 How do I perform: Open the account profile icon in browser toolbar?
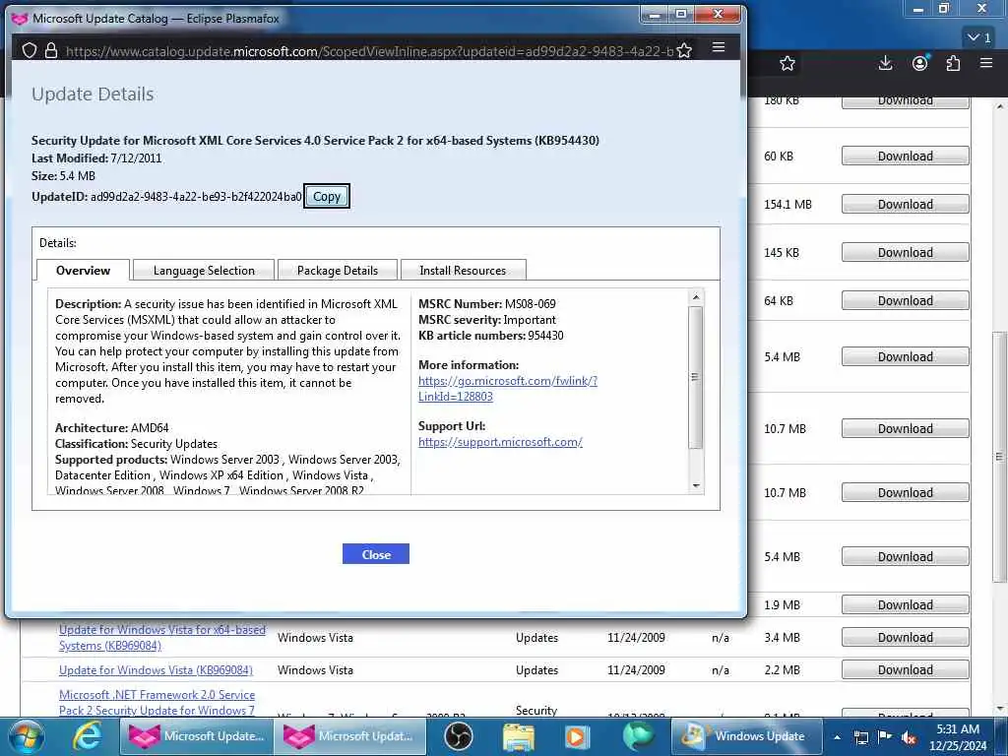click(x=920, y=63)
